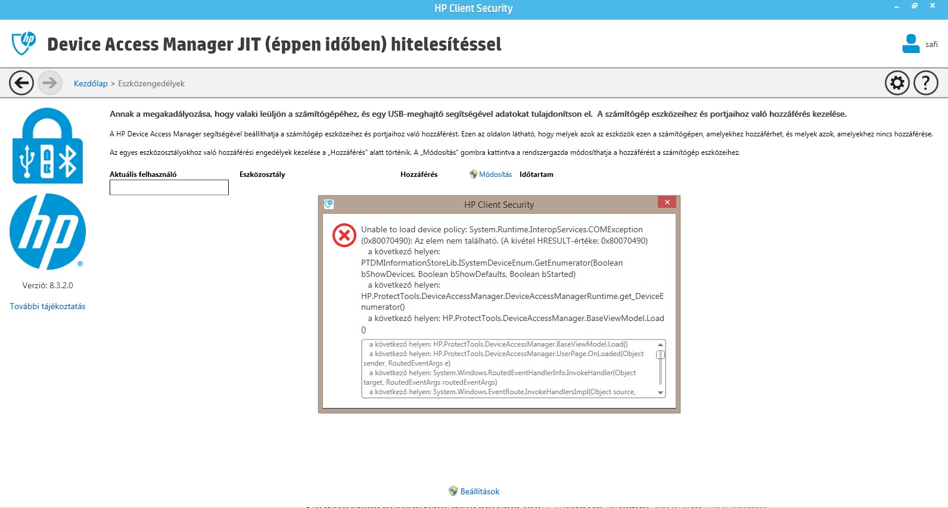Click the safi username text

click(x=931, y=45)
